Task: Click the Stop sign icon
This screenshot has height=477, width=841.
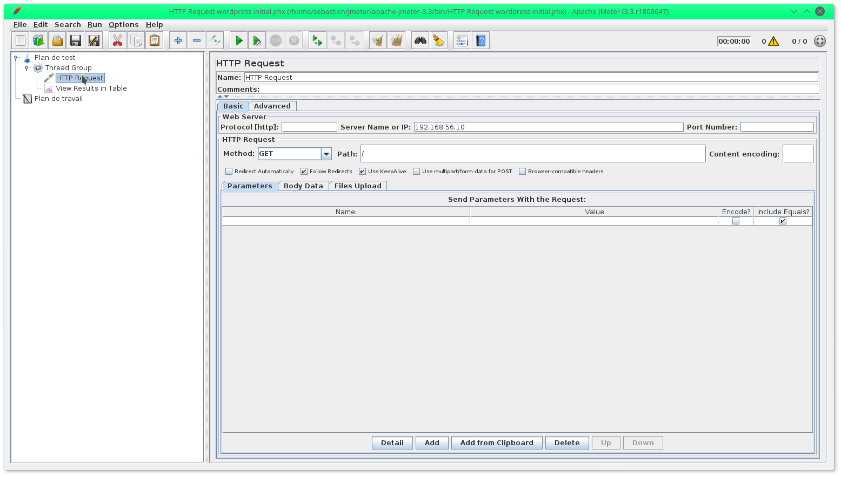Action: click(x=276, y=40)
